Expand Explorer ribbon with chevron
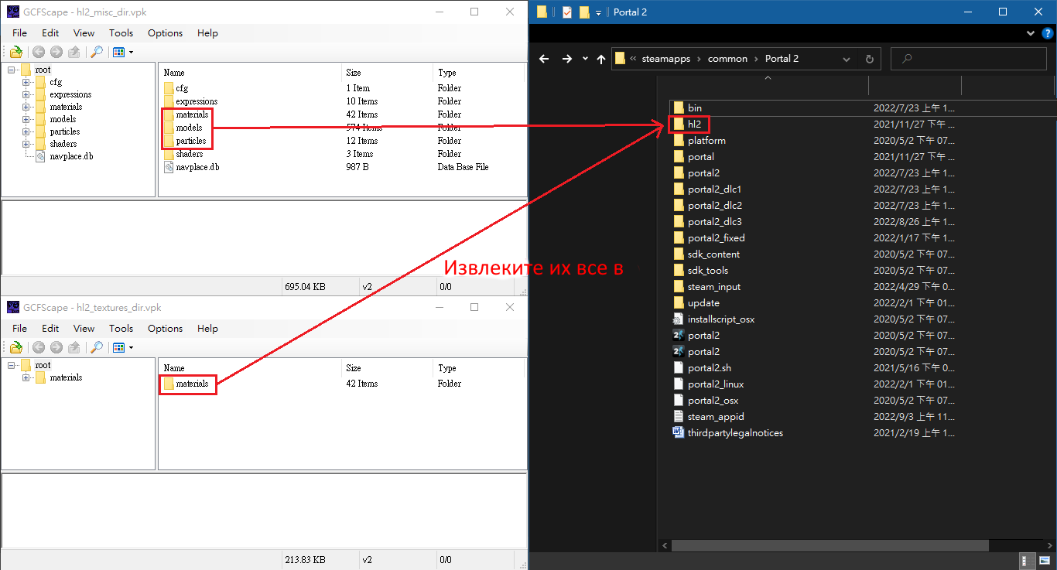Viewport: 1057px width, 570px height. tap(1030, 34)
